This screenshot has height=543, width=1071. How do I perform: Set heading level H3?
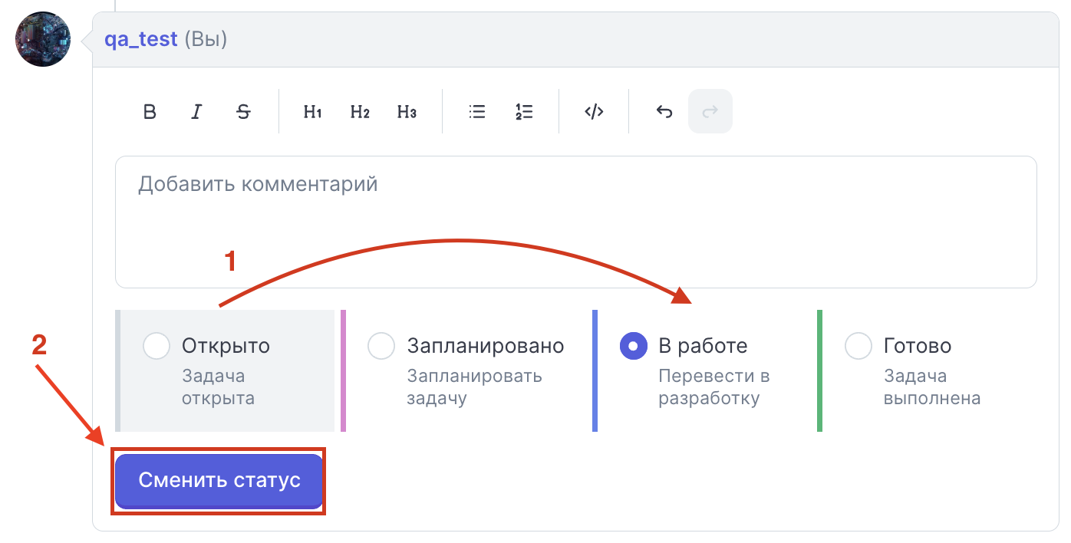tap(407, 112)
